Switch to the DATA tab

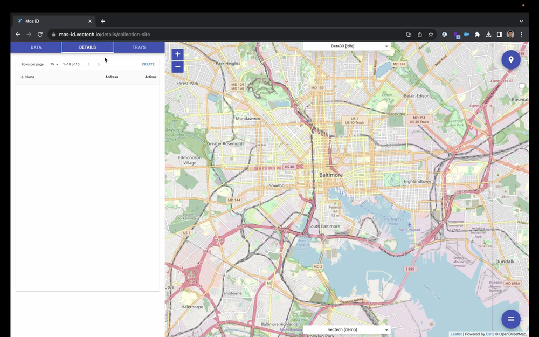point(36,47)
